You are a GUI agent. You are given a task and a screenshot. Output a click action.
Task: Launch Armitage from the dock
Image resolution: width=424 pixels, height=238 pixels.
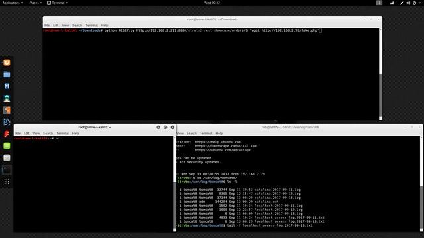[x=7, y=99]
